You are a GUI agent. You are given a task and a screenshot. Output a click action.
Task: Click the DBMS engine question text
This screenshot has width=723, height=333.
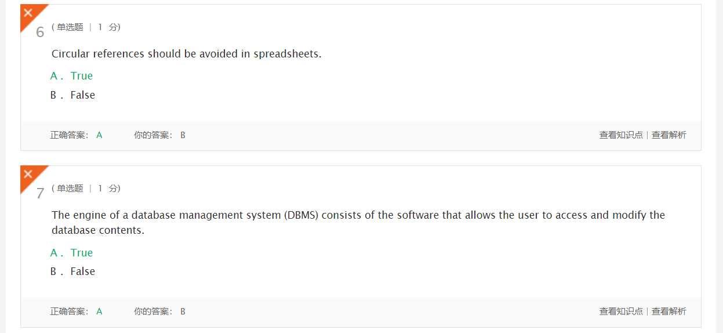tap(358, 223)
